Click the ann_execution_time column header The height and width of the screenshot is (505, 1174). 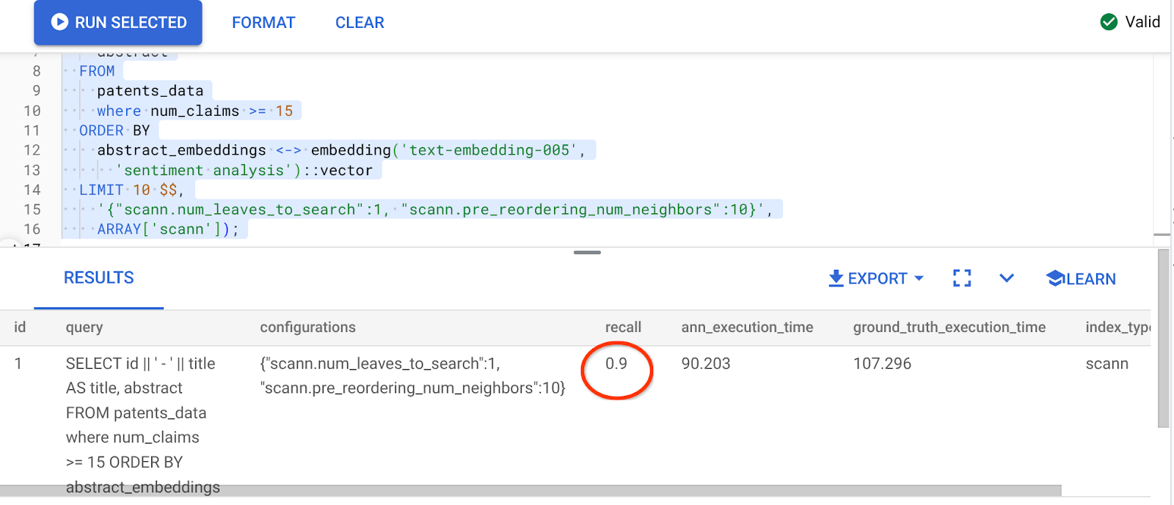coord(747,328)
